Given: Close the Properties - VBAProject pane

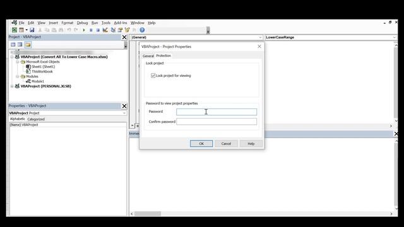Looking at the screenshot, I should pos(124,106).
